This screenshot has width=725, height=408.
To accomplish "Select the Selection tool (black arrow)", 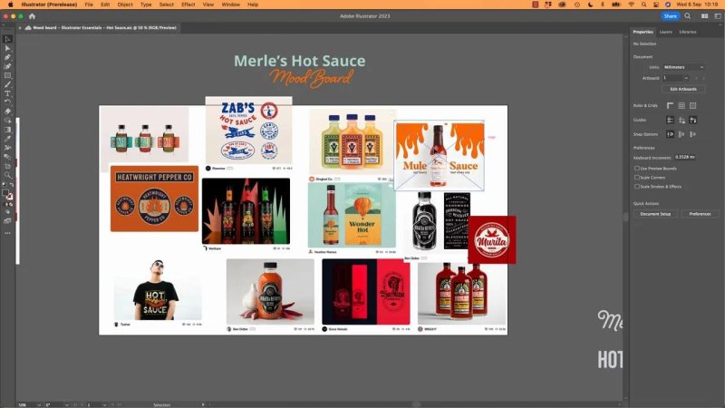I will pyautogui.click(x=7, y=39).
